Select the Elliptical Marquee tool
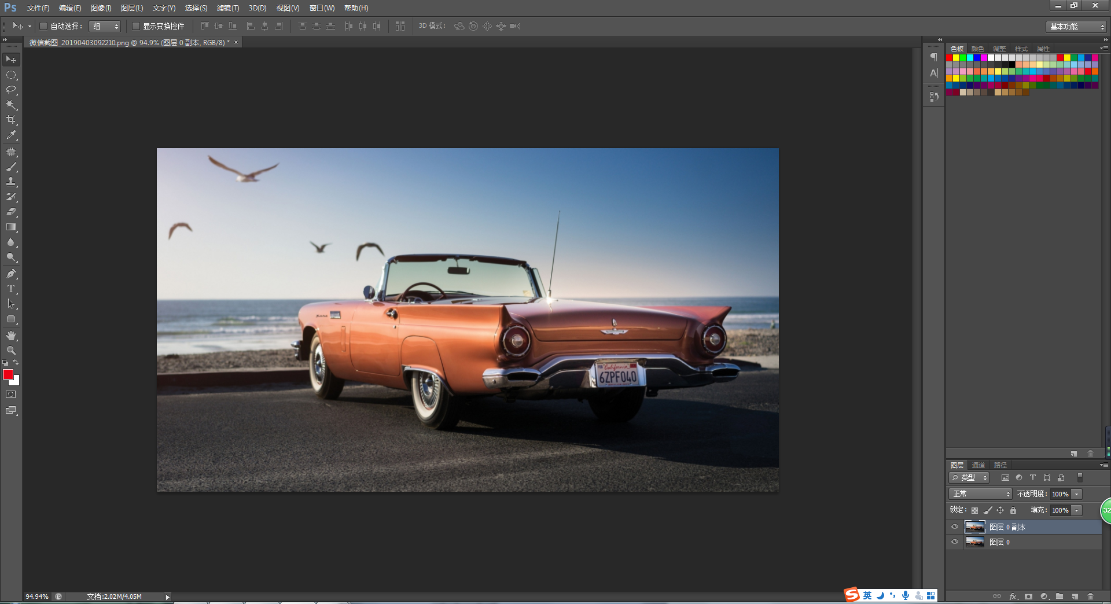 click(11, 75)
